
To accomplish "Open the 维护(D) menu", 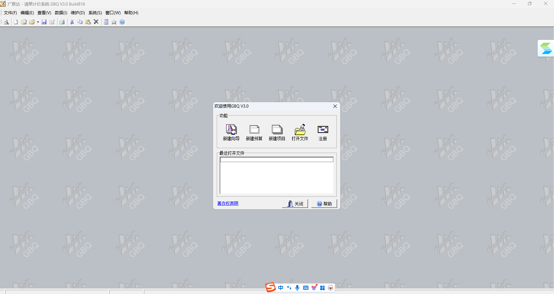I will (x=78, y=13).
